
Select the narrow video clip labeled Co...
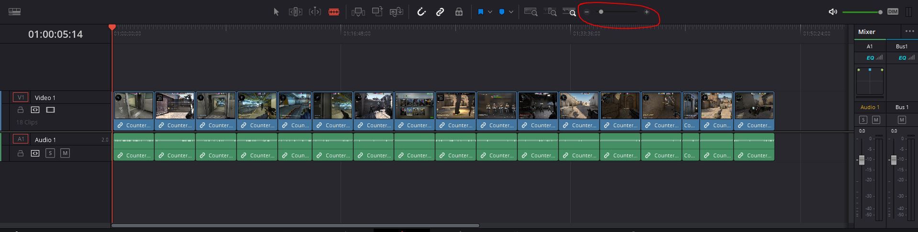point(690,111)
